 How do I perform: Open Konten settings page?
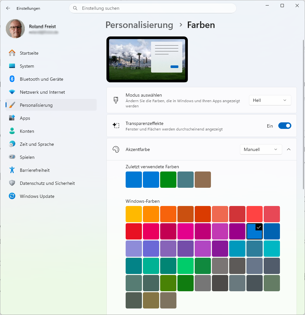coord(51,131)
